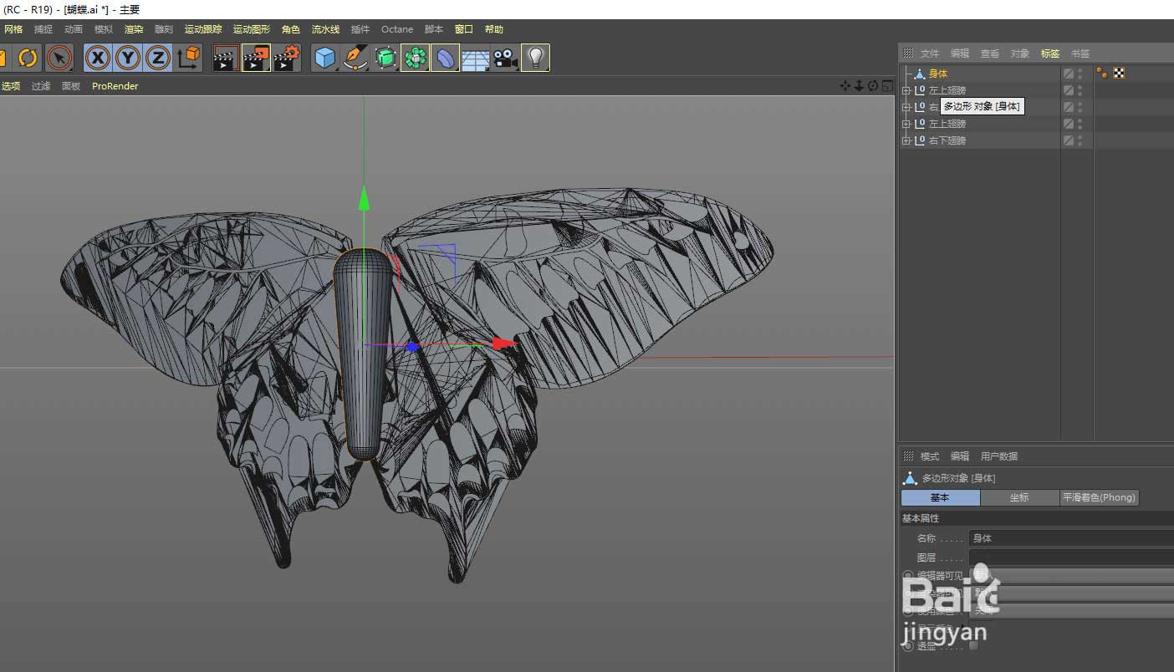Image resolution: width=1174 pixels, height=672 pixels.
Task: Click the Render to Picture Viewer icon
Action: point(256,58)
